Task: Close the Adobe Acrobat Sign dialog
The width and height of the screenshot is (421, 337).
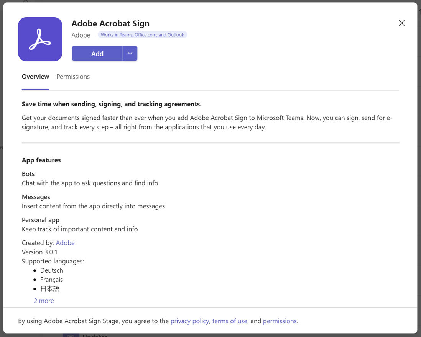Action: (401, 23)
